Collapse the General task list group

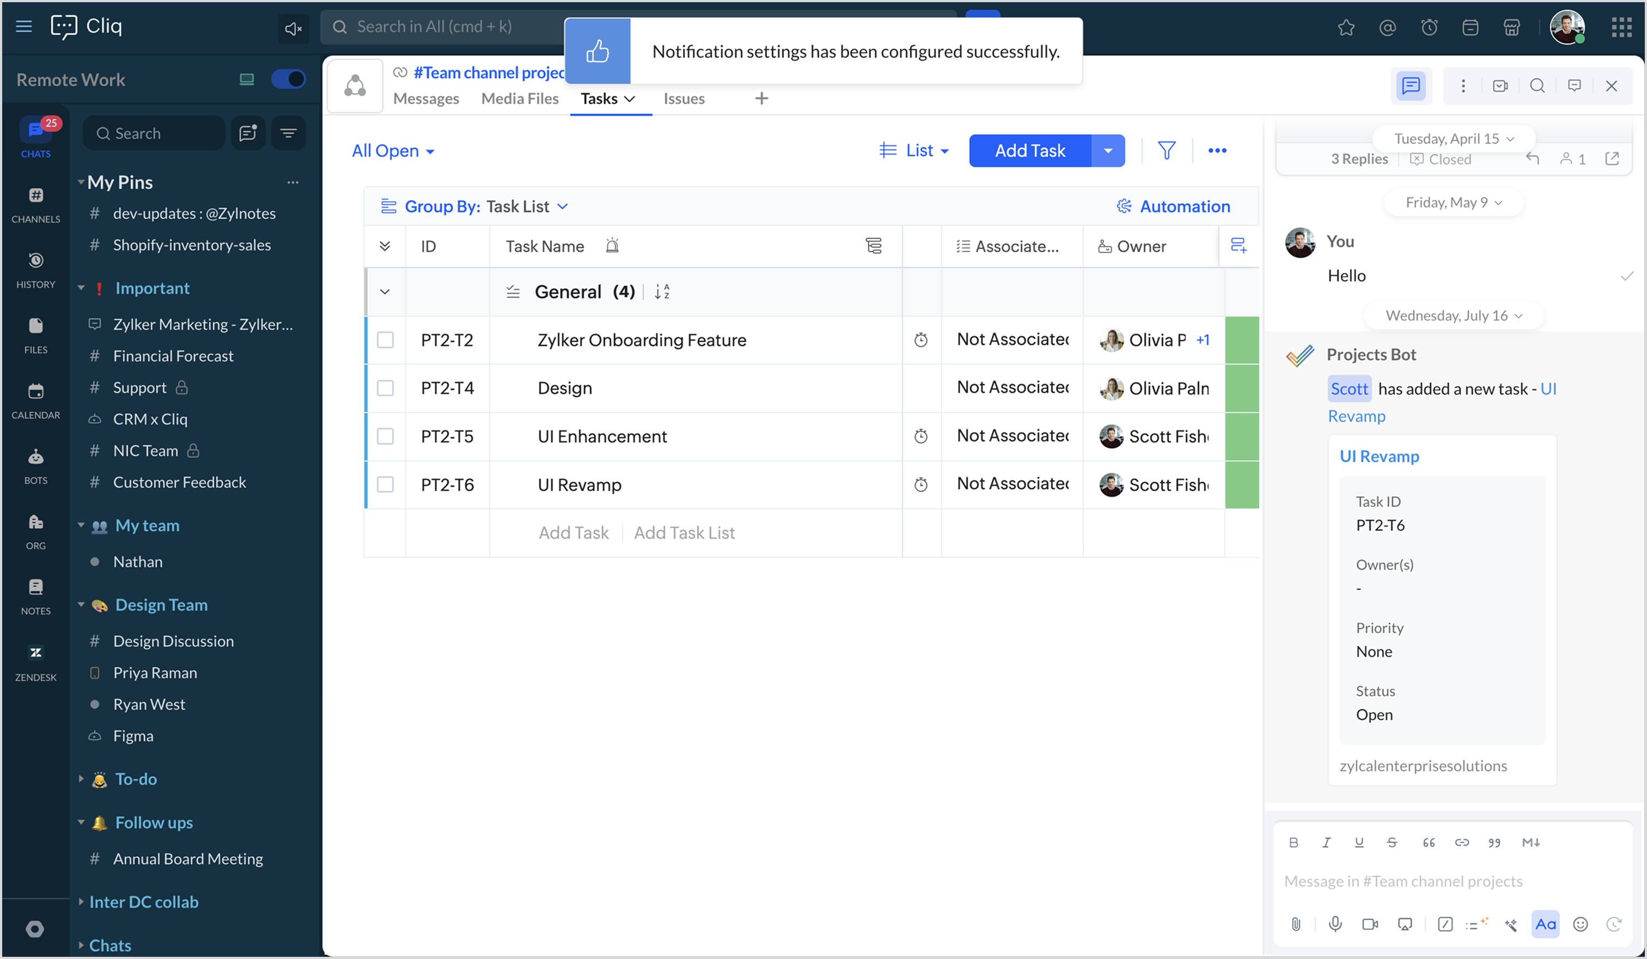(385, 291)
